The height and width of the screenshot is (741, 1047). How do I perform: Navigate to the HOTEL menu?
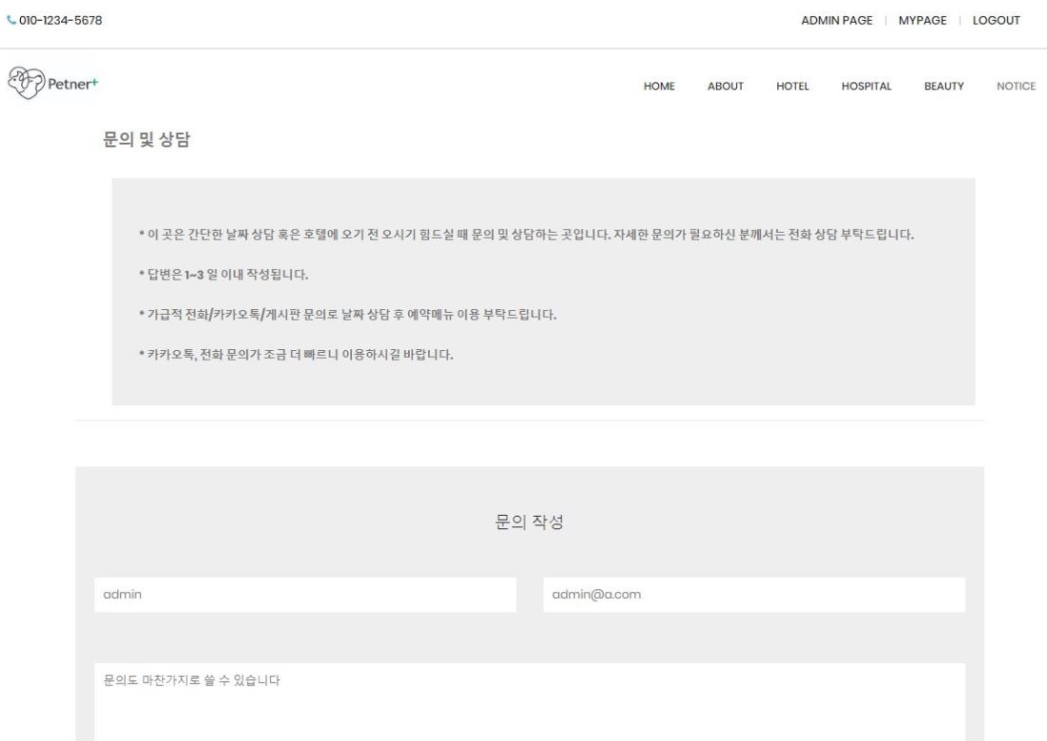(792, 86)
